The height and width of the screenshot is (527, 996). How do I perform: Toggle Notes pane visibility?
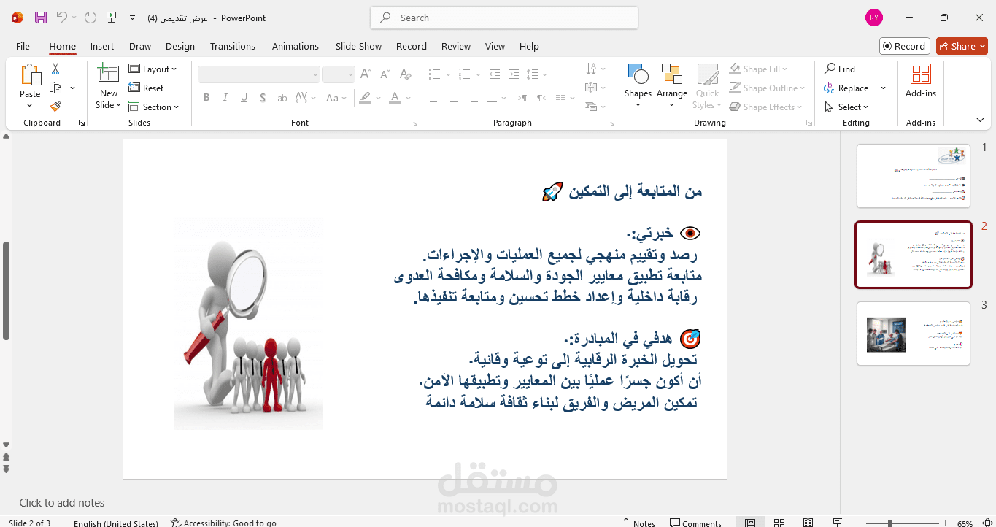[x=638, y=521]
